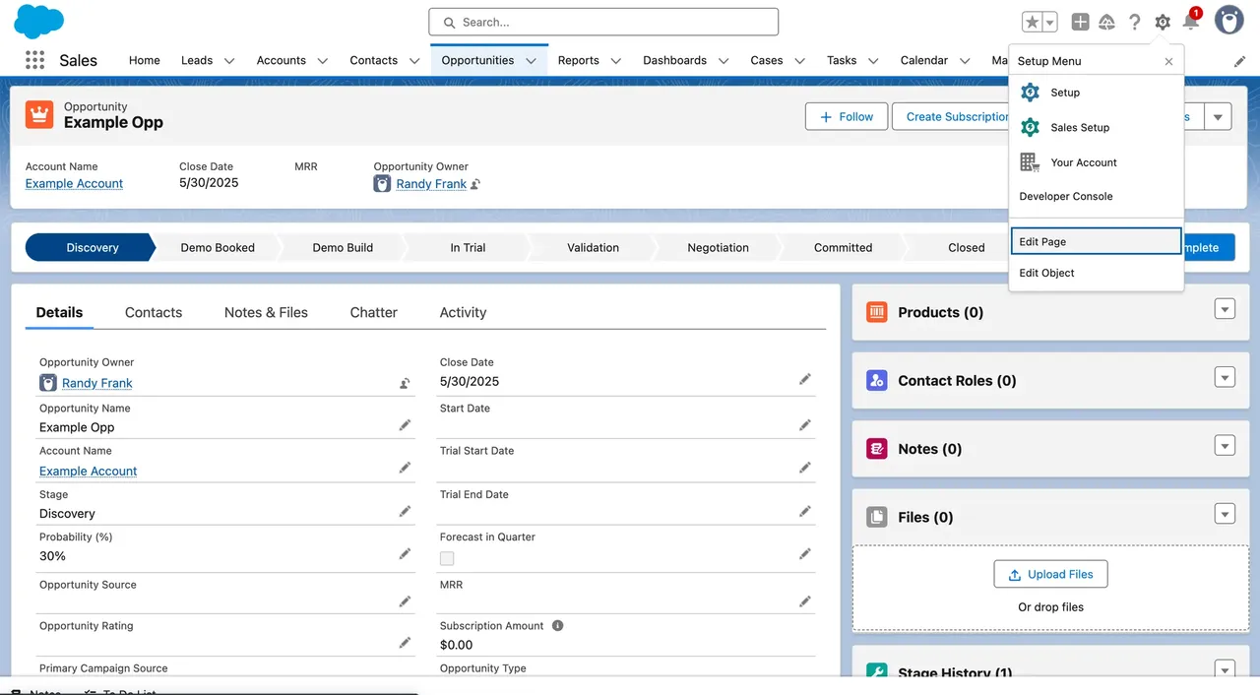
Task: Choose Edit Page from Setup Menu
Action: click(1096, 241)
